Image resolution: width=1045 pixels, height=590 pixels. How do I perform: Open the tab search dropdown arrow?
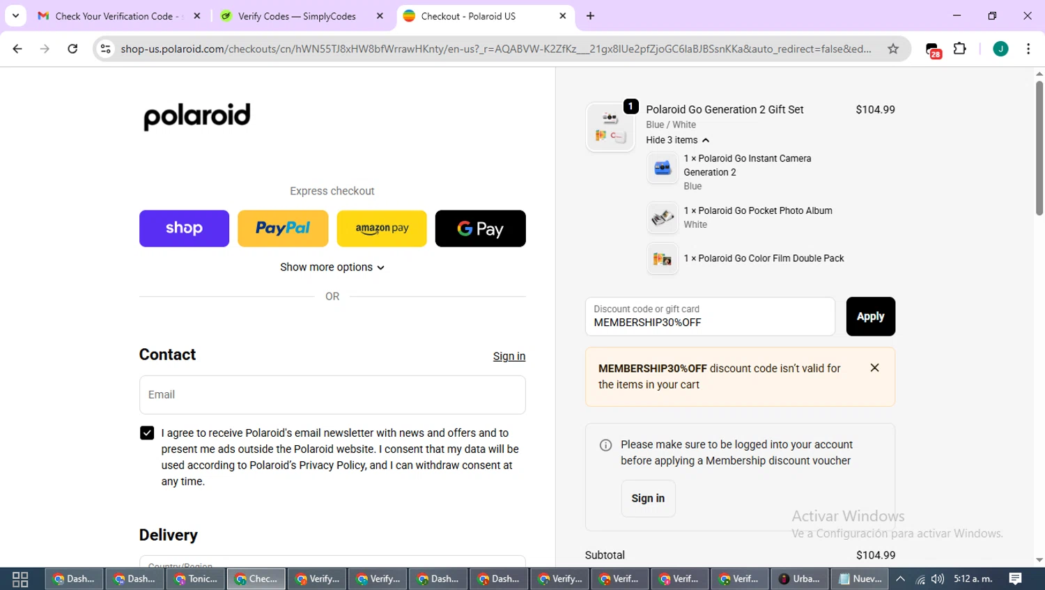[x=15, y=16]
